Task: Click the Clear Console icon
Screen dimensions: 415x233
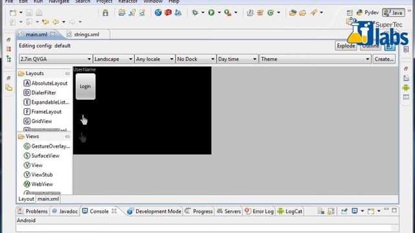Action: click(x=321, y=211)
